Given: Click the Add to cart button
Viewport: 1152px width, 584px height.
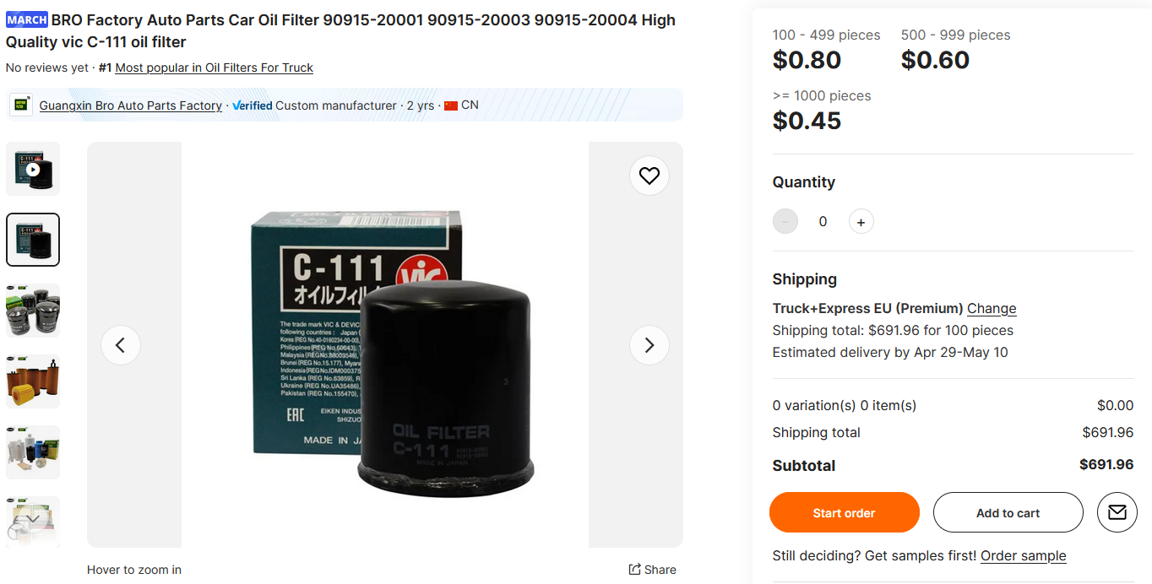Looking at the screenshot, I should (x=1008, y=512).
